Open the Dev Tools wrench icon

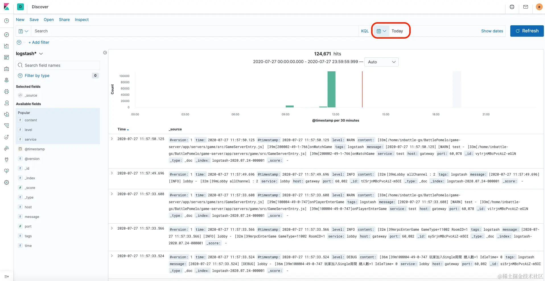(7, 160)
